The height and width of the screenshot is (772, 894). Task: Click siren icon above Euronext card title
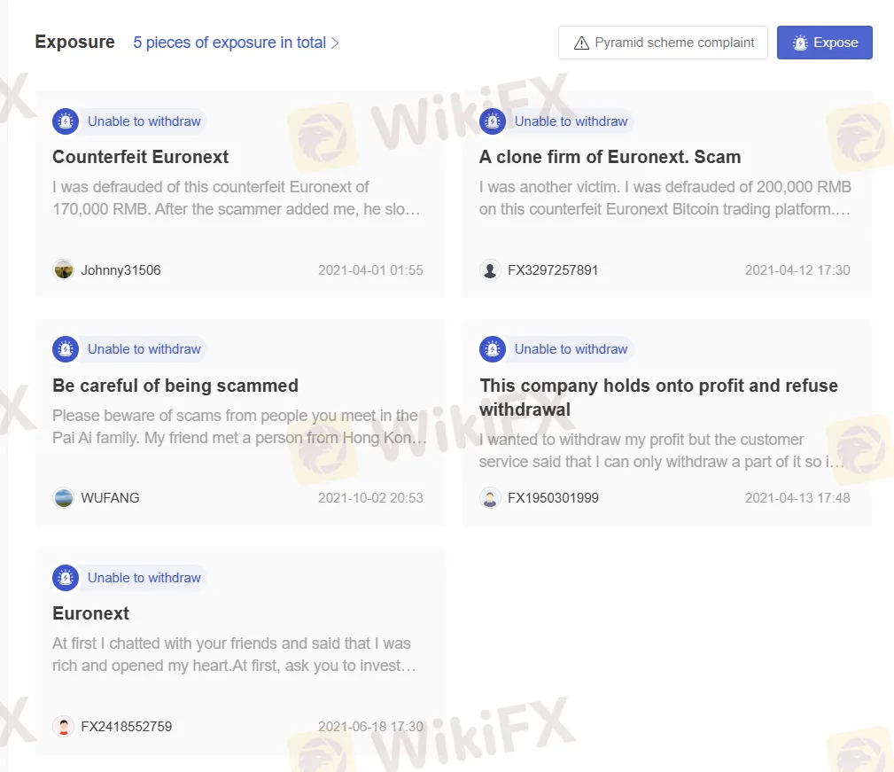(x=66, y=578)
